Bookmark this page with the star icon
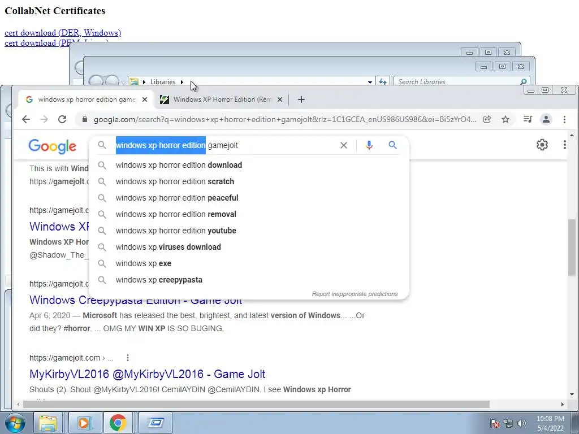The height and width of the screenshot is (434, 579). 505,119
